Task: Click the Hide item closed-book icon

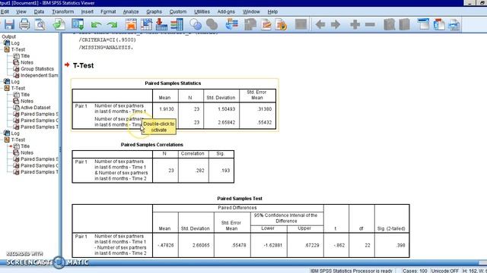Action: [404, 24]
